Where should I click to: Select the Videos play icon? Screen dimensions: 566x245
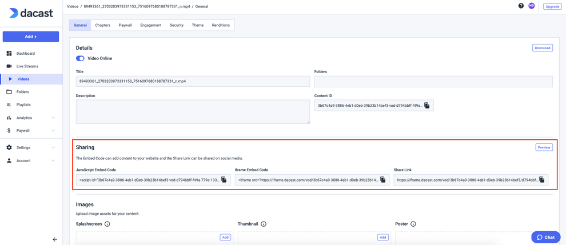click(10, 79)
